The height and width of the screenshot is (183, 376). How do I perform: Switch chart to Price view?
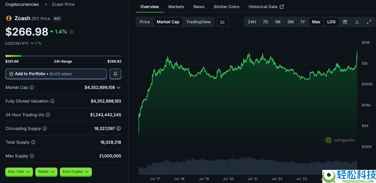click(145, 22)
